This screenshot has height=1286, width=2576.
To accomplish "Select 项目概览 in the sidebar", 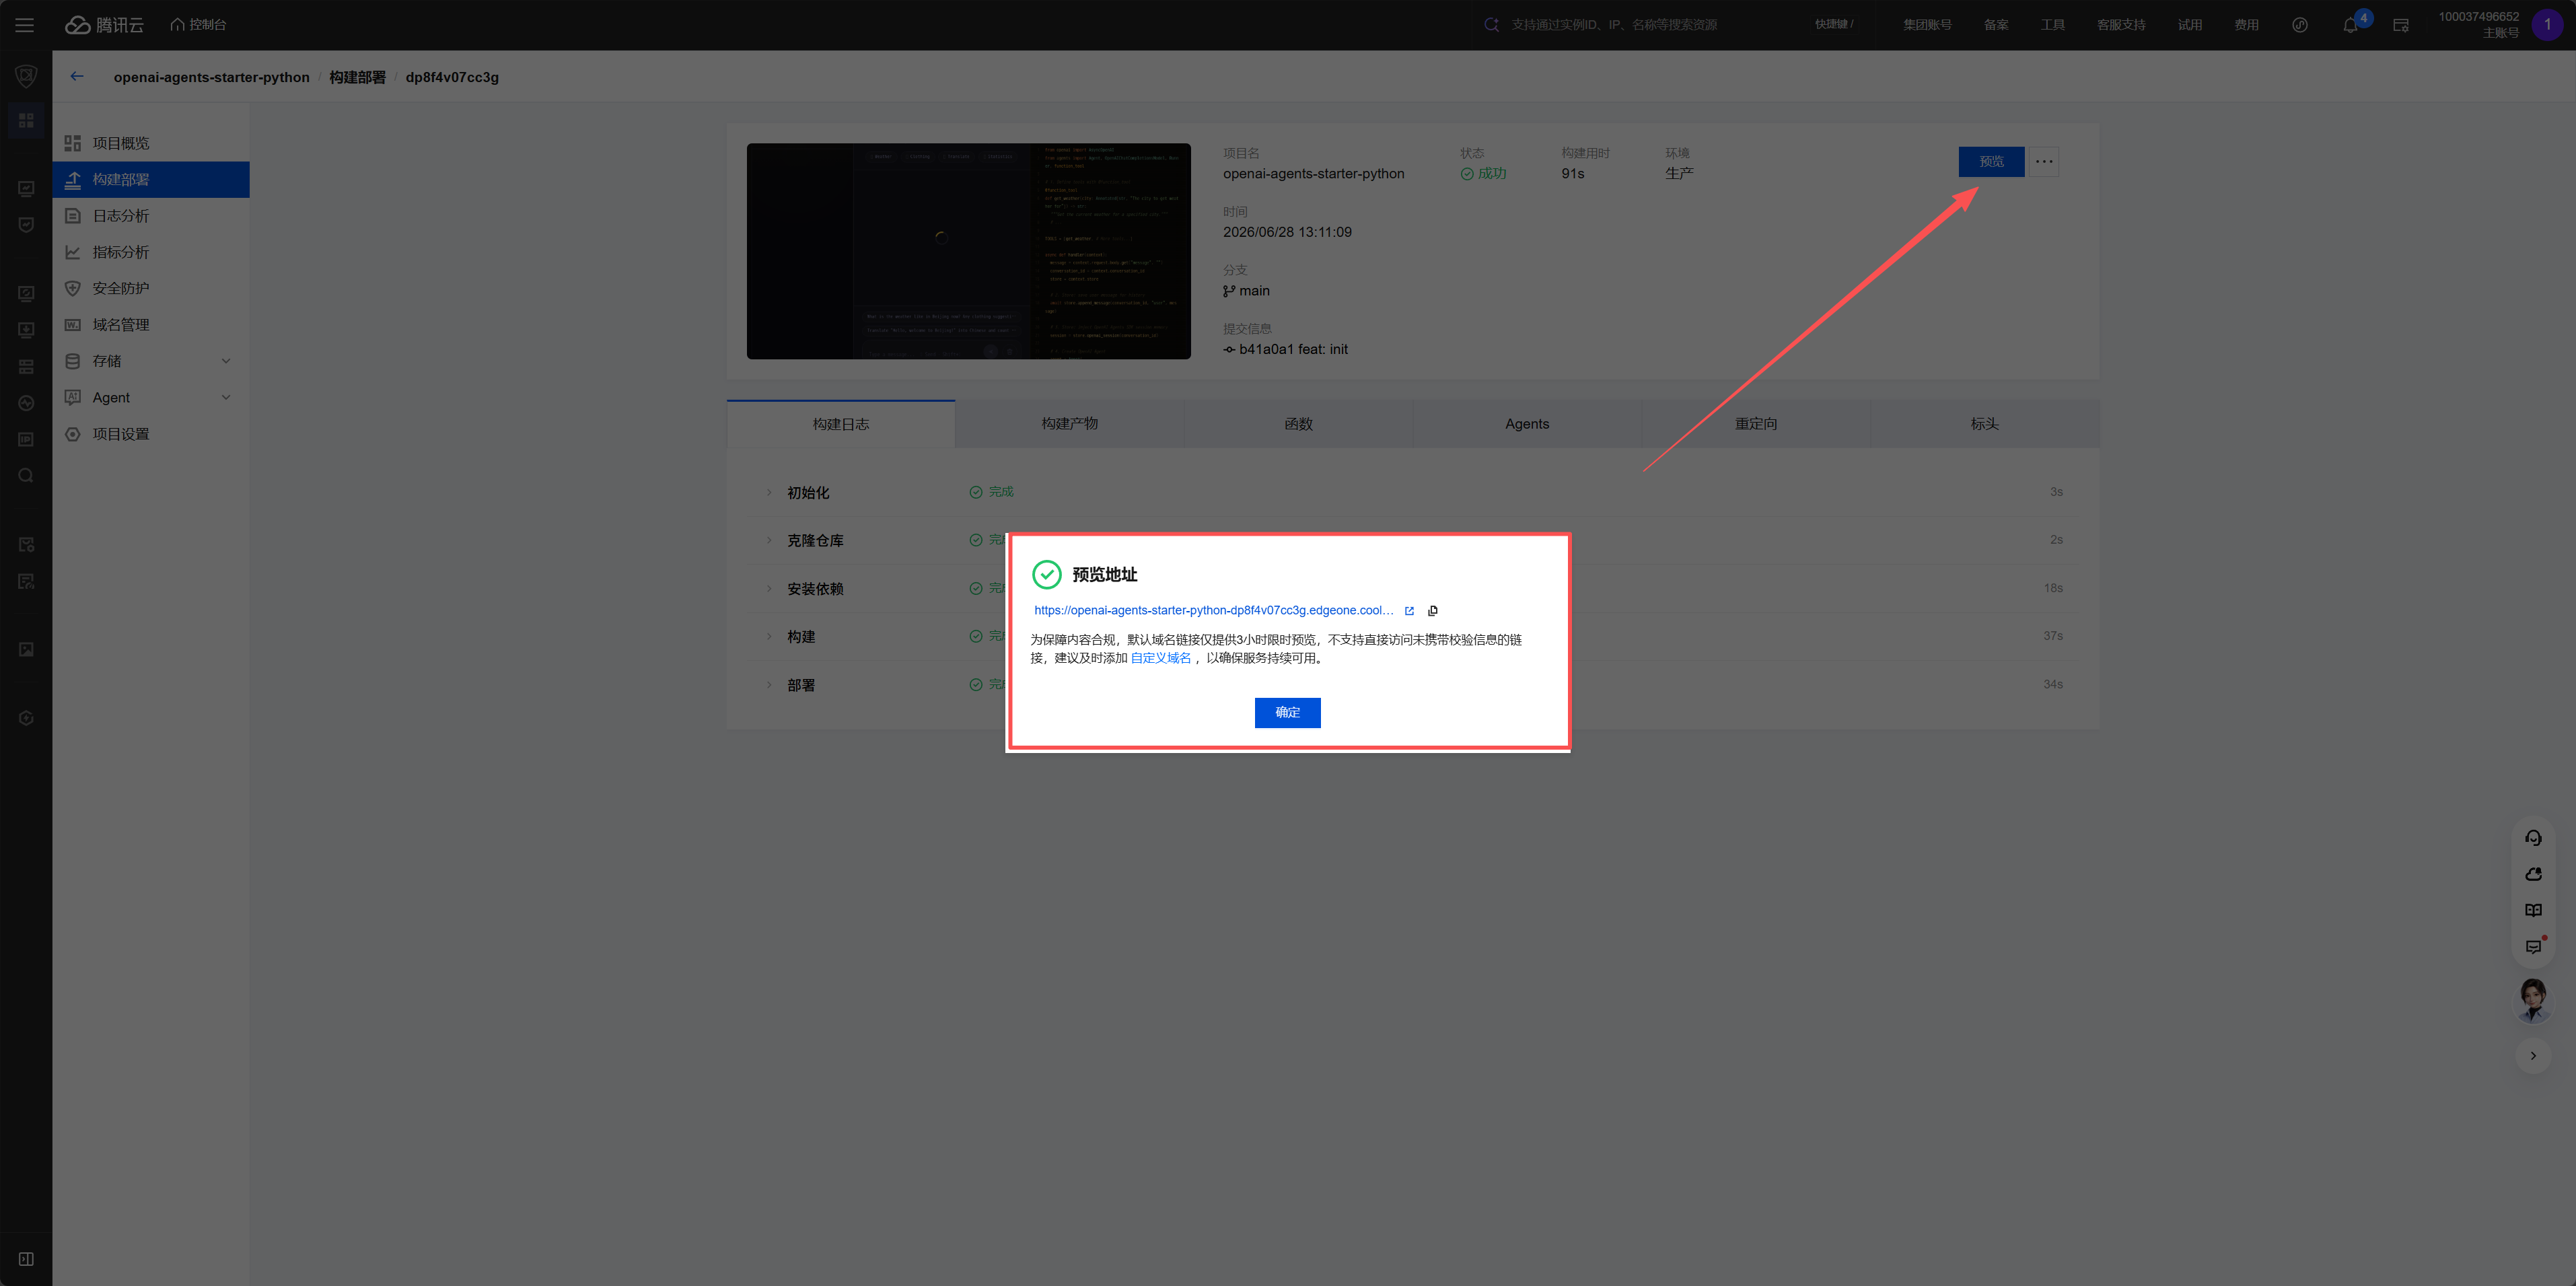I will tap(151, 143).
